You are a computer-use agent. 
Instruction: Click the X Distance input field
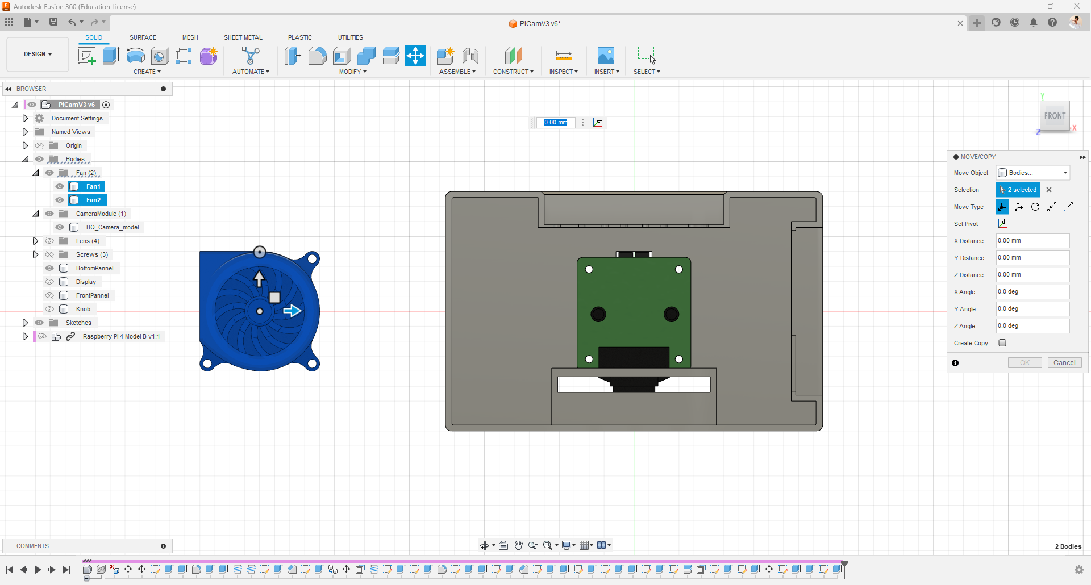pos(1032,241)
